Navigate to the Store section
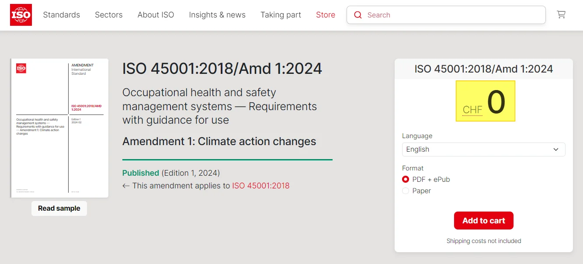583x264 pixels. (325, 14)
